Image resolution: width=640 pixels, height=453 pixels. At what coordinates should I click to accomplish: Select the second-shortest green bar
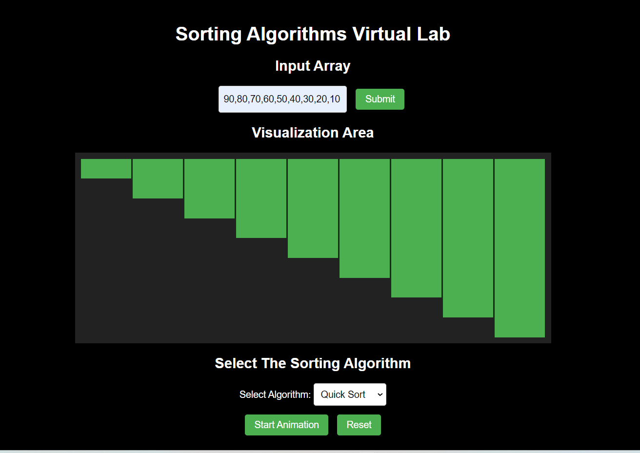tap(158, 178)
